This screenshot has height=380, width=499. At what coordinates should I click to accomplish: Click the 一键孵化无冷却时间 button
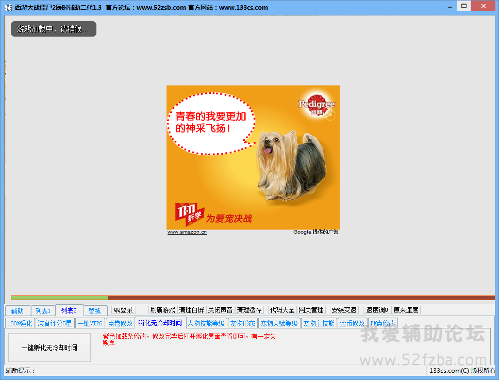(49, 348)
